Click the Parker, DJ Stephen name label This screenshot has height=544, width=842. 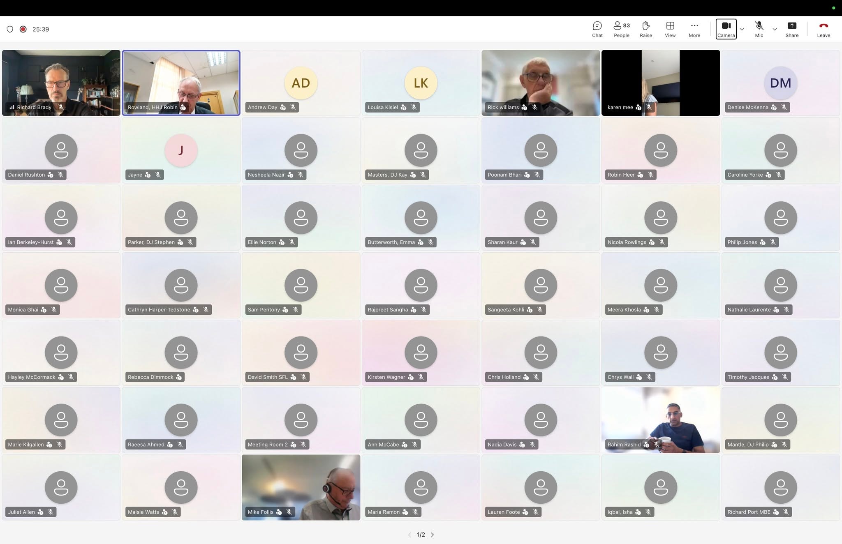click(151, 242)
